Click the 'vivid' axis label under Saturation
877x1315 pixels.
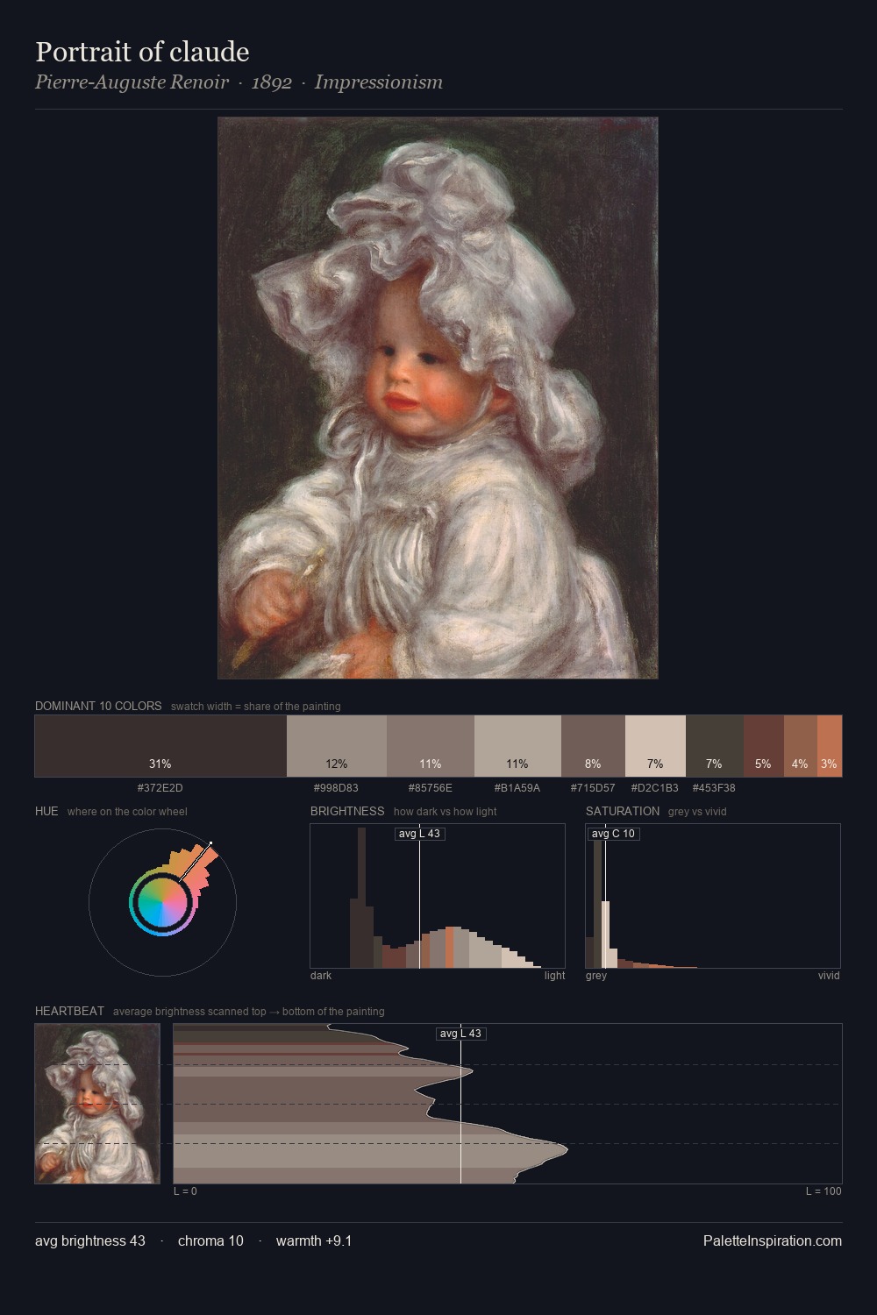pyautogui.click(x=829, y=976)
